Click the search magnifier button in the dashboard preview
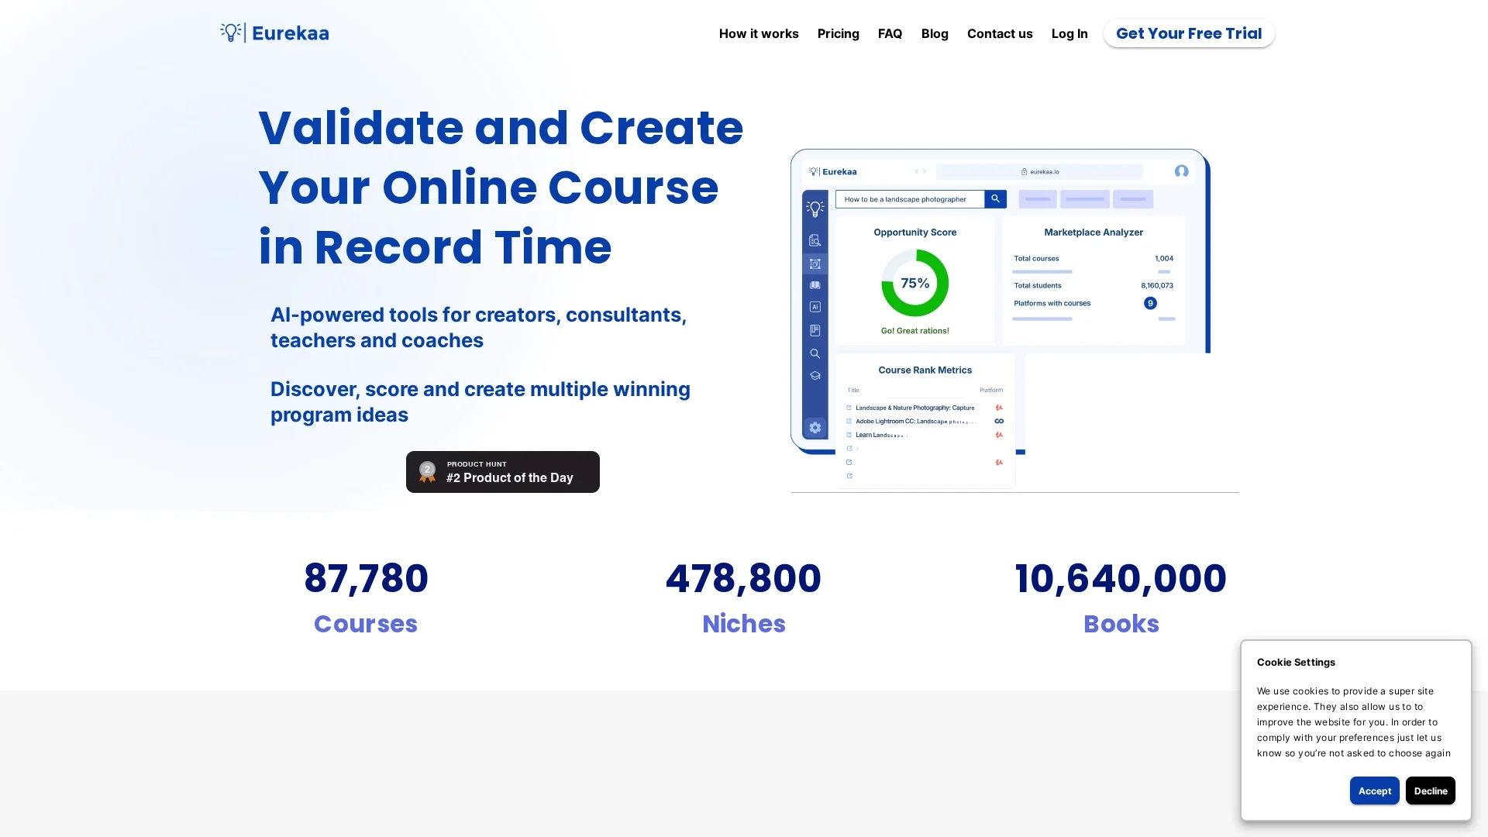This screenshot has height=837, width=1488. click(x=995, y=199)
